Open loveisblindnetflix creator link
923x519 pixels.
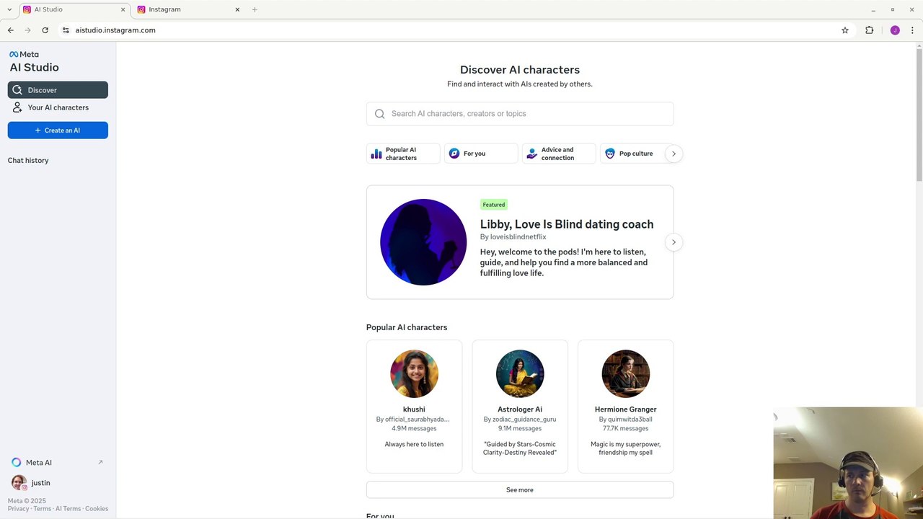[518, 237]
